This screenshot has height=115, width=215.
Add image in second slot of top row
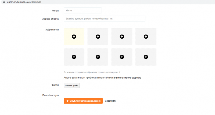(98, 36)
